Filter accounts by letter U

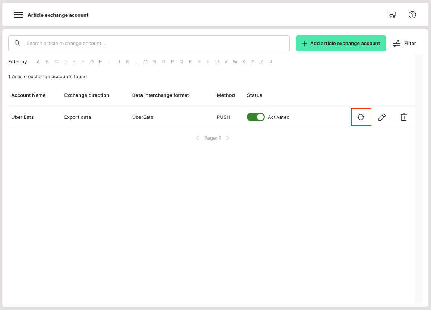[x=217, y=62]
